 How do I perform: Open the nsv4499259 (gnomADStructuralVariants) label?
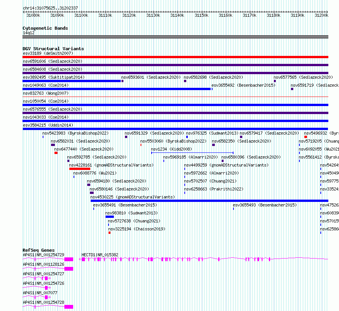pyautogui.click(x=226, y=165)
